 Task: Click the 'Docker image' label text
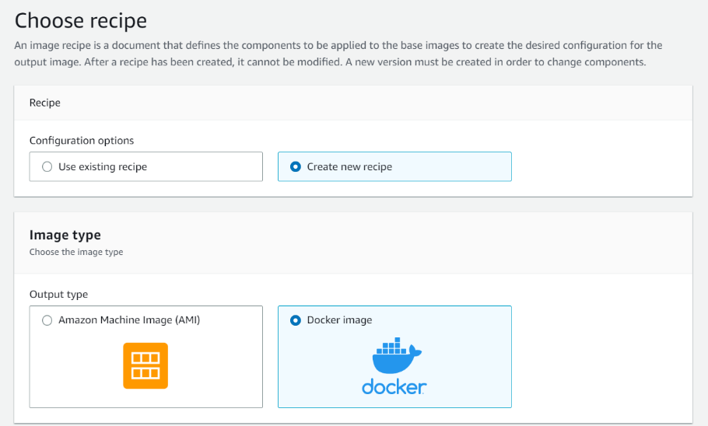pos(339,320)
